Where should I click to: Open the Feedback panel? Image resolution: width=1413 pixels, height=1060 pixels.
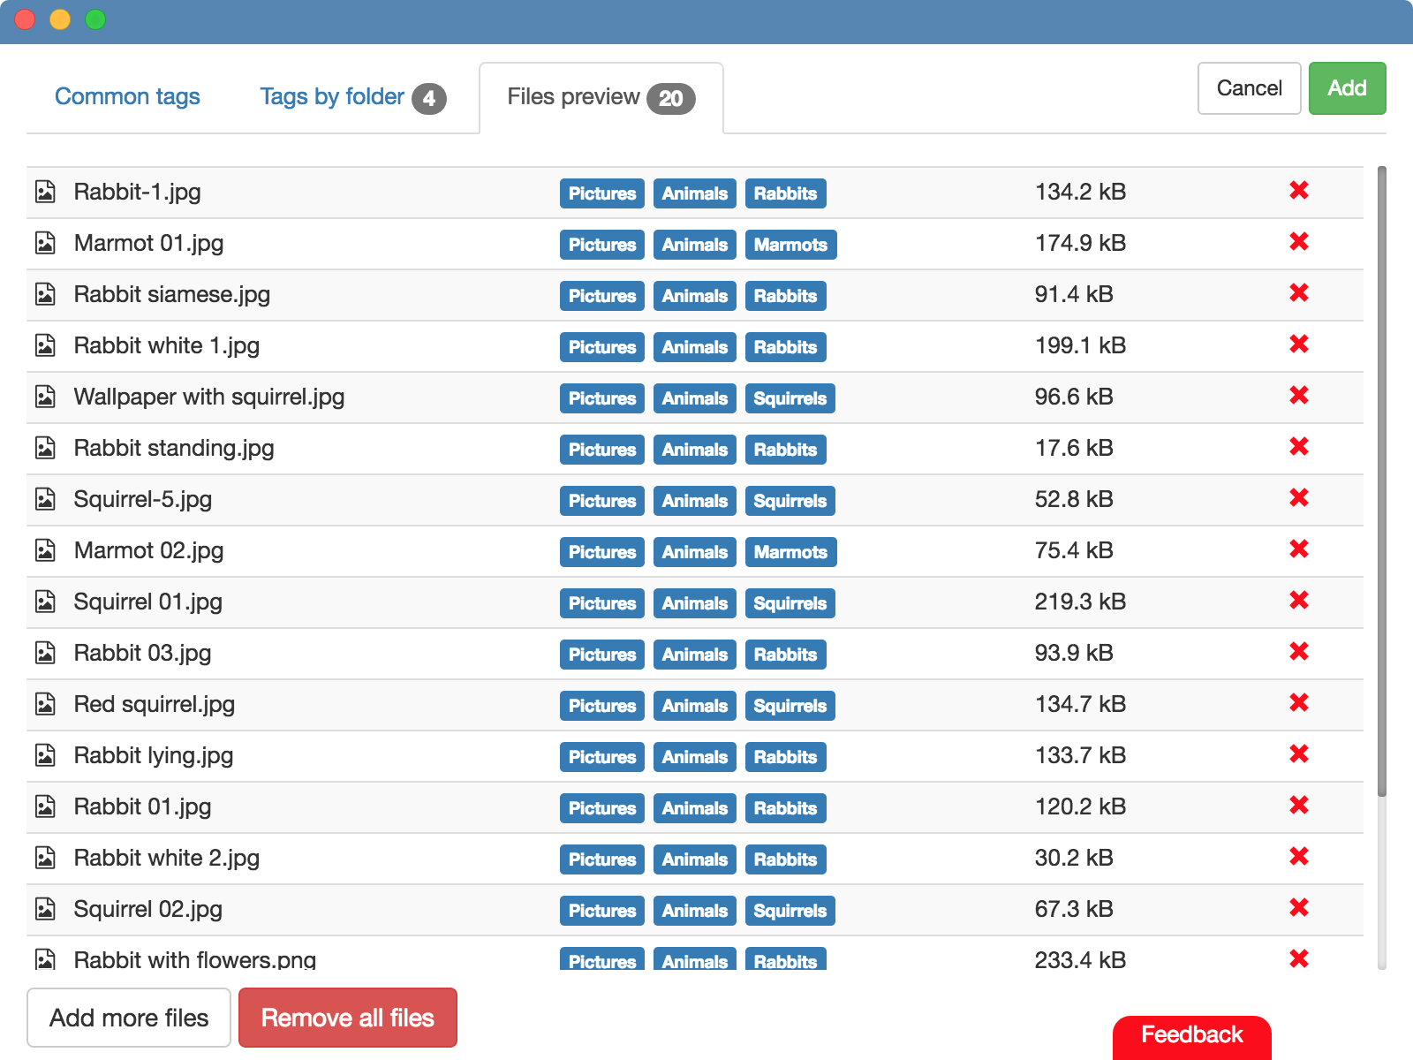coord(1191,1034)
